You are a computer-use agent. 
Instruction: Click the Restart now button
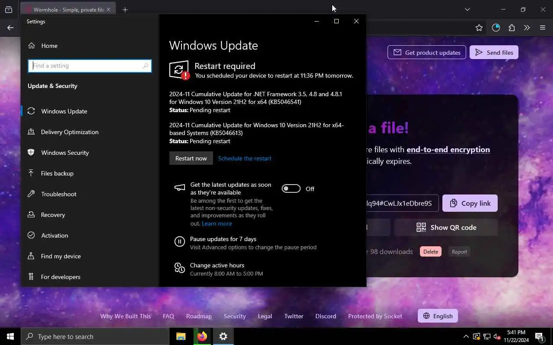[191, 158]
